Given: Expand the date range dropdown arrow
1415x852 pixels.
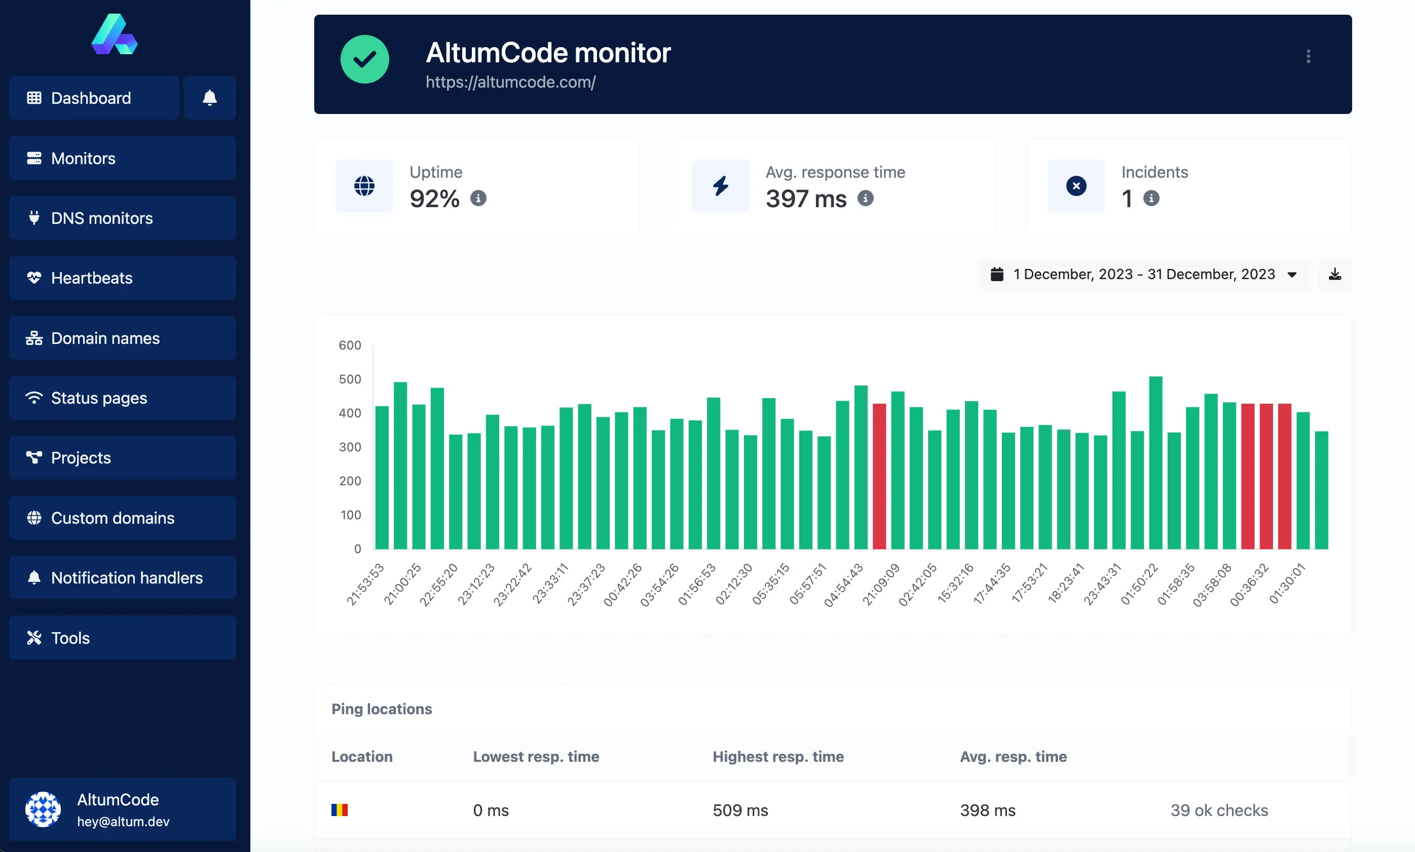Looking at the screenshot, I should 1292,275.
